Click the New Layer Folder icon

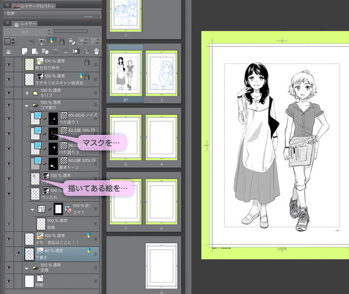pos(45,51)
